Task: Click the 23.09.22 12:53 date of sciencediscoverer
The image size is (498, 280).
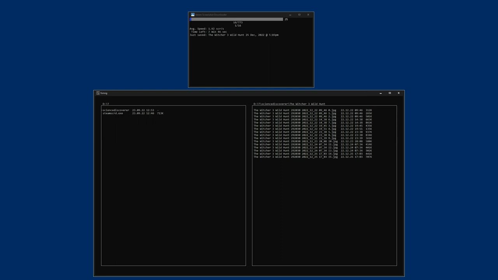Action: (x=143, y=110)
